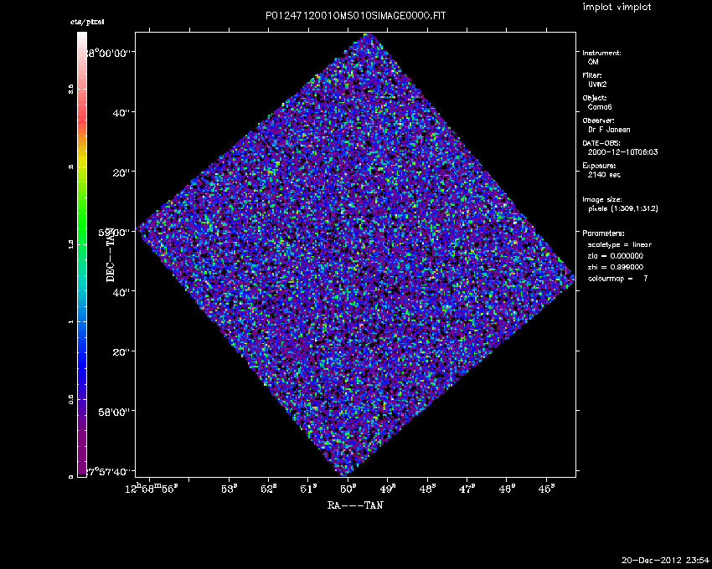Select the 'Image size:' label
The width and height of the screenshot is (712, 569).
[x=602, y=200]
